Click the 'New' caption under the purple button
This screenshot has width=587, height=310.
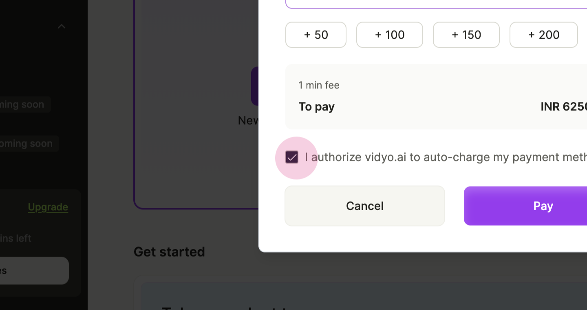pyautogui.click(x=248, y=120)
